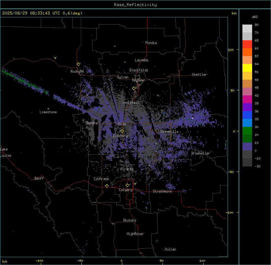Click the Blackfalds city label
The image size is (271, 265).
pyautogui.click(x=139, y=70)
